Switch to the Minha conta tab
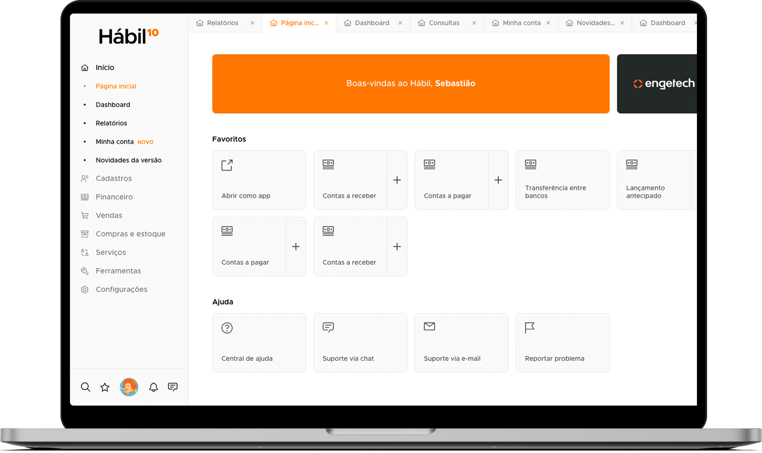Image resolution: width=762 pixels, height=453 pixels. pyautogui.click(x=521, y=23)
